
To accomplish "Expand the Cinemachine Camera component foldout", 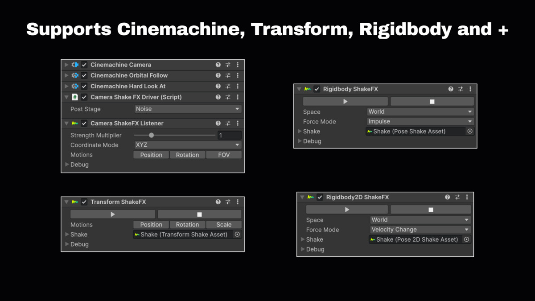I will tap(67, 65).
